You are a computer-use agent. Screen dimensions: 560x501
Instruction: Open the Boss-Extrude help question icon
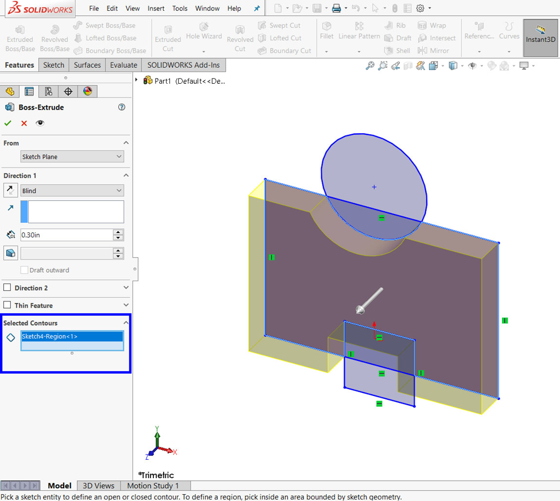pyautogui.click(x=122, y=107)
